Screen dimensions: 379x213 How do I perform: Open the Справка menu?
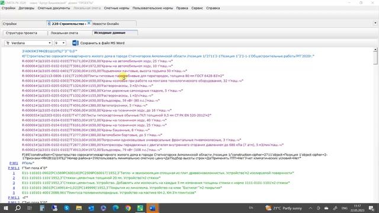click(213, 8)
